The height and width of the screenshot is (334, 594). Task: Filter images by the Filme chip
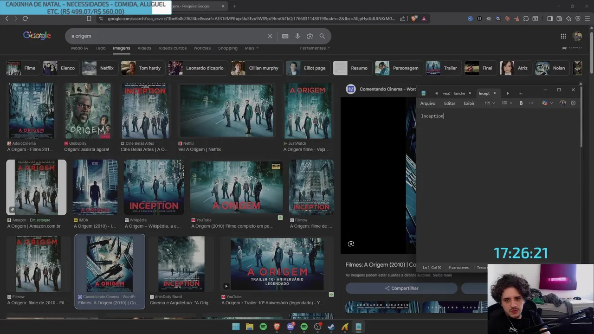22,68
